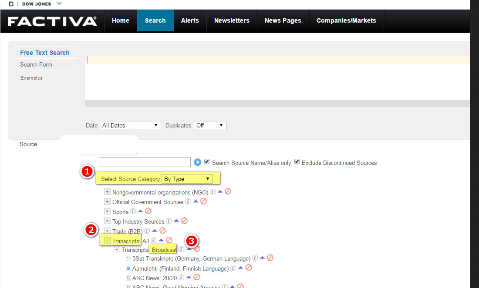
Task: Open the Date dropdown showing All Dates
Action: coord(131,125)
